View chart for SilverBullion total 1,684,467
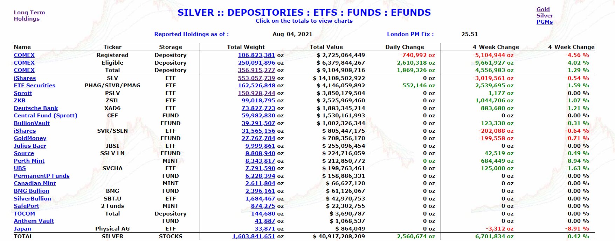This screenshot has height=241, width=615. (x=260, y=199)
